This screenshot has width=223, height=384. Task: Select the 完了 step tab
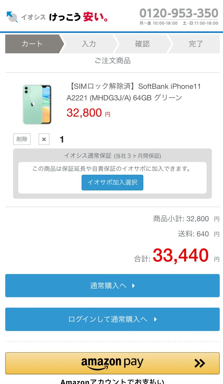coord(196,44)
